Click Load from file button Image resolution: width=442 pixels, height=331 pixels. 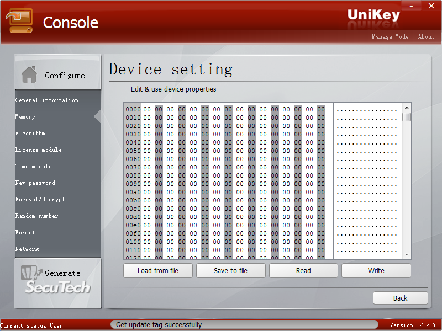(158, 270)
